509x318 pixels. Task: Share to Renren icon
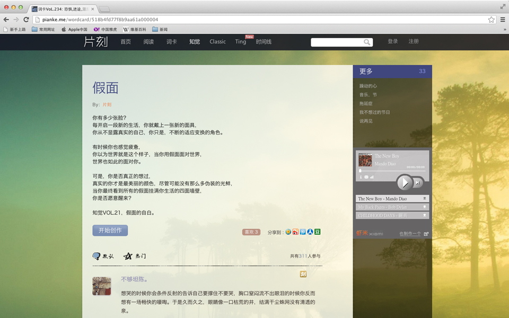point(310,232)
